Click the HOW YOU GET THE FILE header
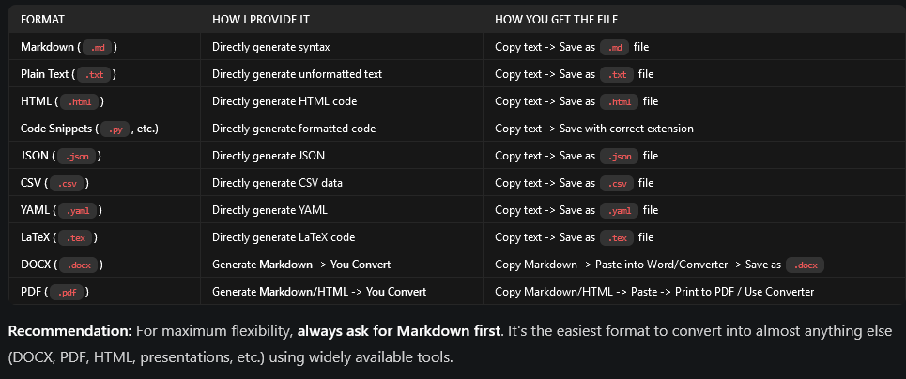The height and width of the screenshot is (379, 906). pyautogui.click(x=556, y=19)
